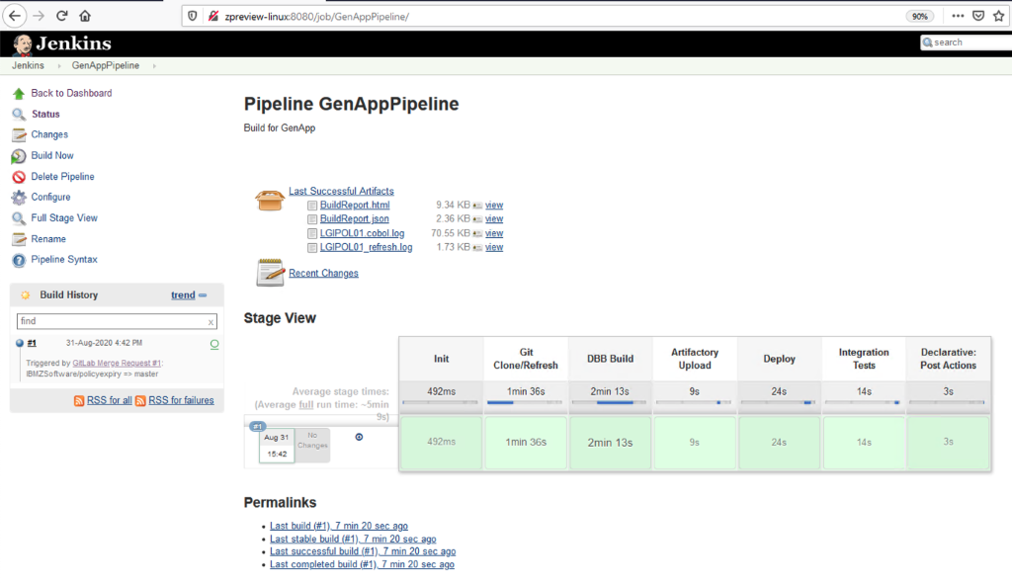Click the Recent Changes notepad icon

[270, 273]
